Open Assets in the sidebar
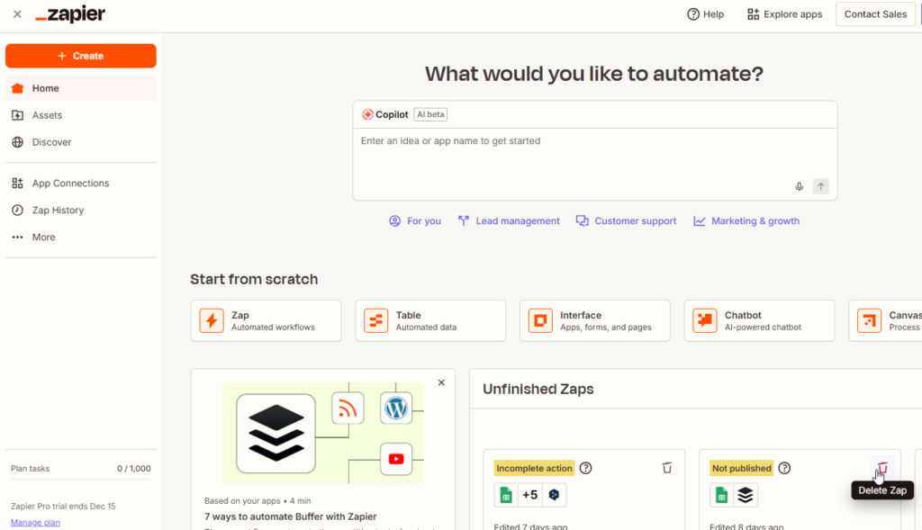922x530 pixels. [x=47, y=115]
